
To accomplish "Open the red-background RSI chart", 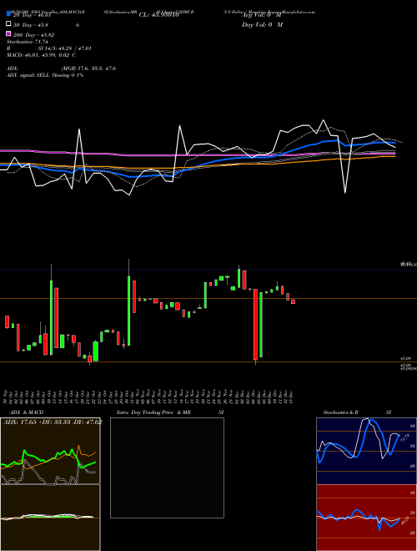I will pos(366,518).
